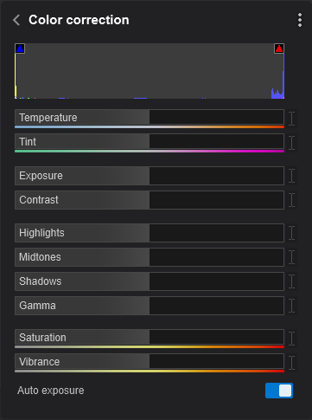Click the text cursor icon beside Contrast
312x420 pixels.
coord(291,200)
